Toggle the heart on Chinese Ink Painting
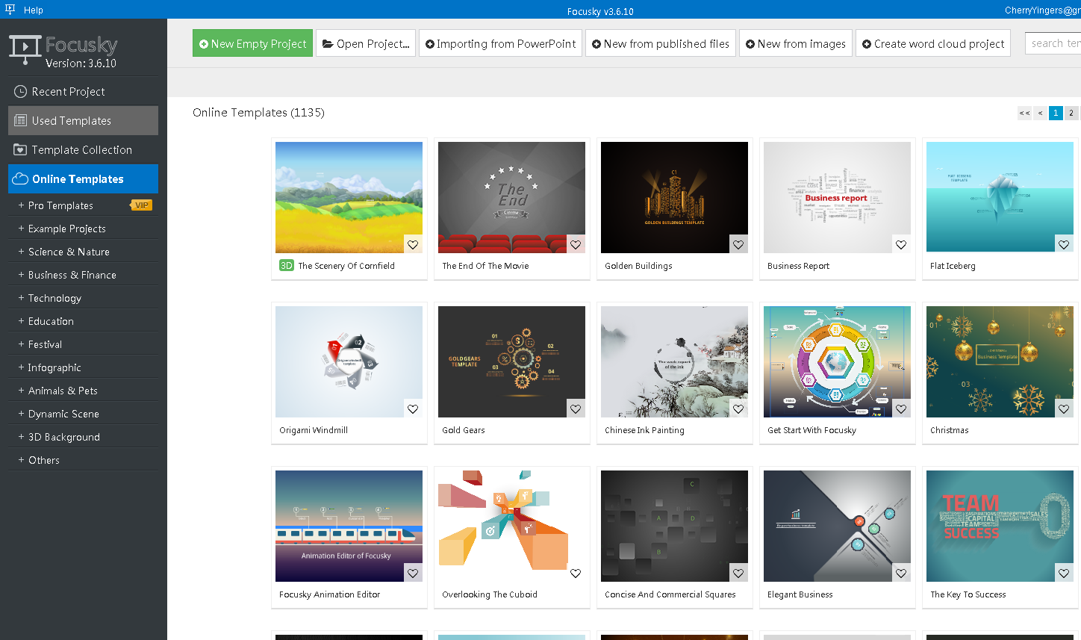This screenshot has width=1081, height=640. point(738,408)
